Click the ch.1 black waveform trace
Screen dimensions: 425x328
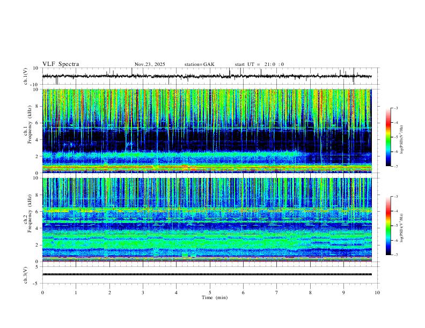(x=207, y=76)
